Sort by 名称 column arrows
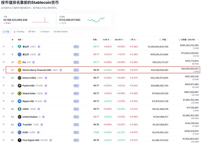 click(23, 39)
